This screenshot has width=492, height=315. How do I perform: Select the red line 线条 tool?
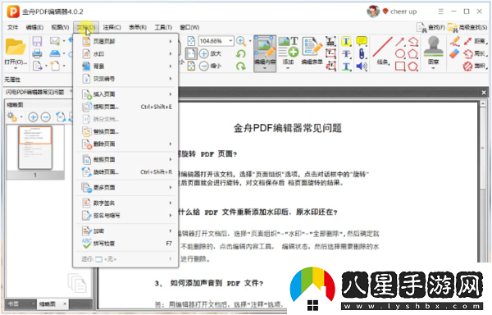pyautogui.click(x=382, y=51)
